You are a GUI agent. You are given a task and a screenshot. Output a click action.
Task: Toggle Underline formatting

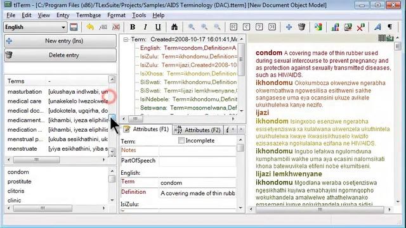pyautogui.click(x=158, y=27)
